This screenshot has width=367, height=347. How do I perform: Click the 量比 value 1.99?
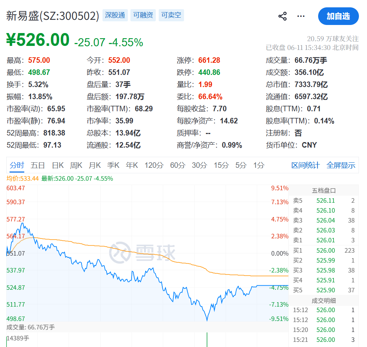point(205,84)
